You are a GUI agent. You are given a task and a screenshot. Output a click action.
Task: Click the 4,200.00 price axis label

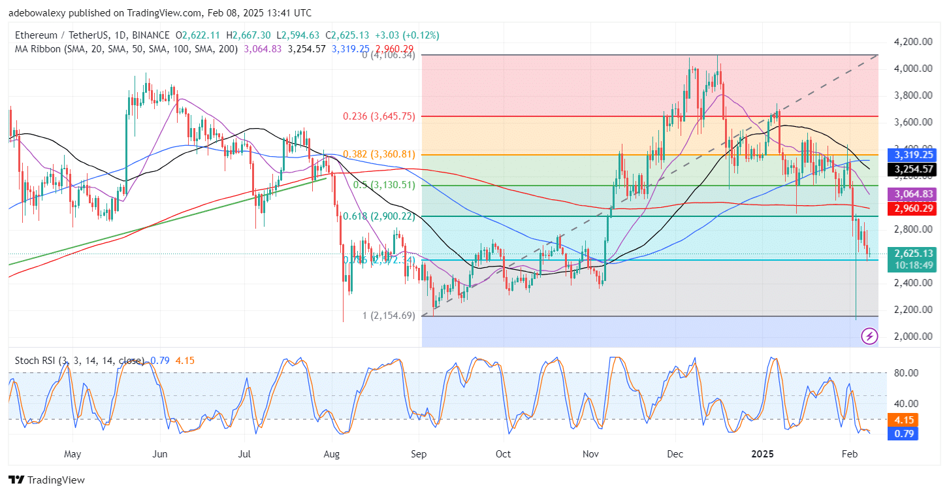(914, 42)
